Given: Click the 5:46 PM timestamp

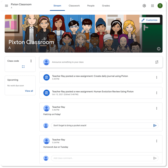Looking at the screenshot, I should pos(55,110).
